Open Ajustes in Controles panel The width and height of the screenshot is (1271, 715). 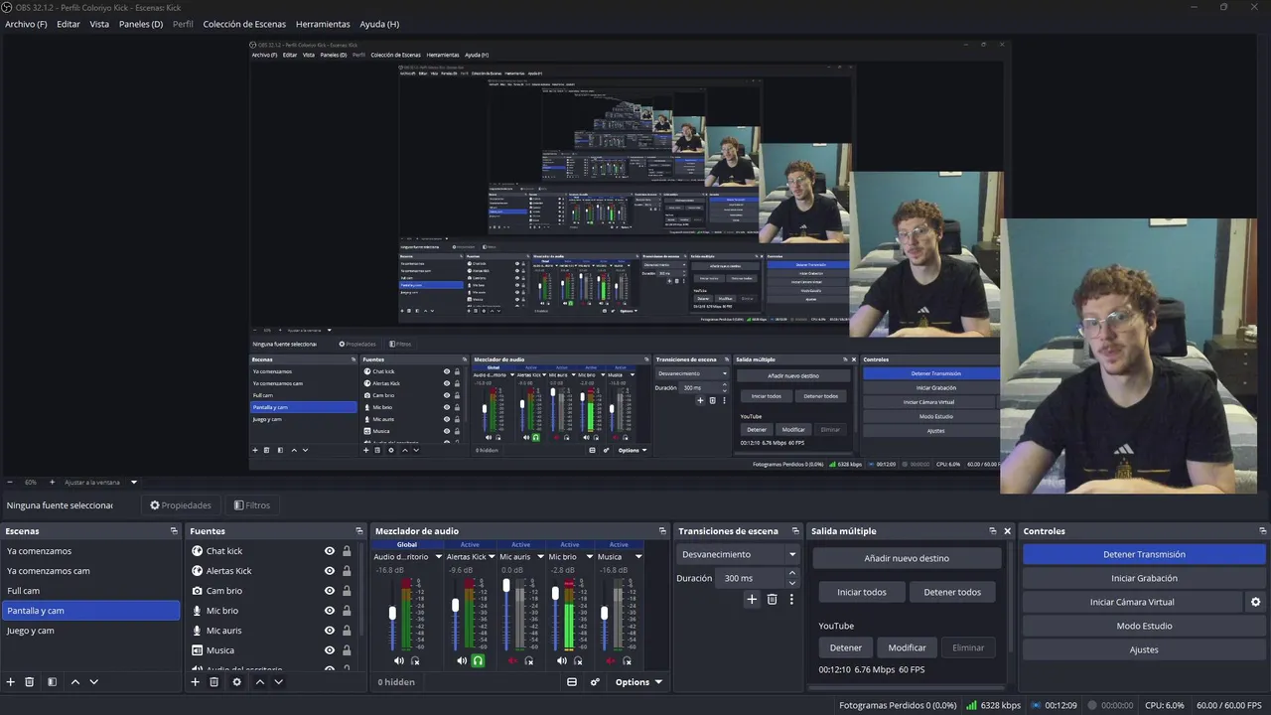(1144, 649)
